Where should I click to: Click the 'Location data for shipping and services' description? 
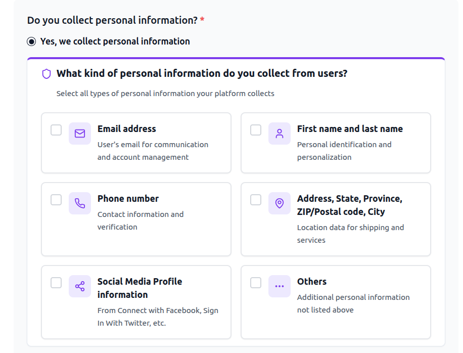(x=350, y=234)
